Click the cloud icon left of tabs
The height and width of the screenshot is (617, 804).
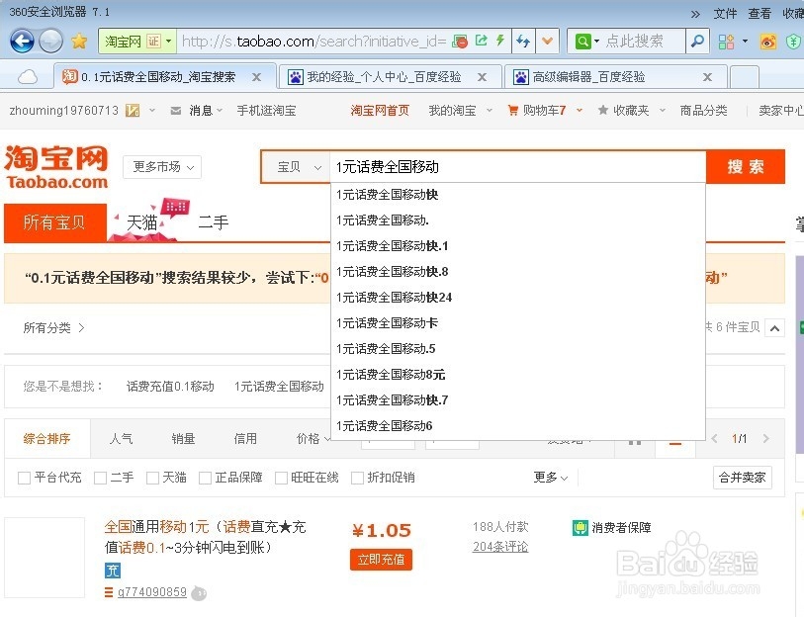[28, 77]
